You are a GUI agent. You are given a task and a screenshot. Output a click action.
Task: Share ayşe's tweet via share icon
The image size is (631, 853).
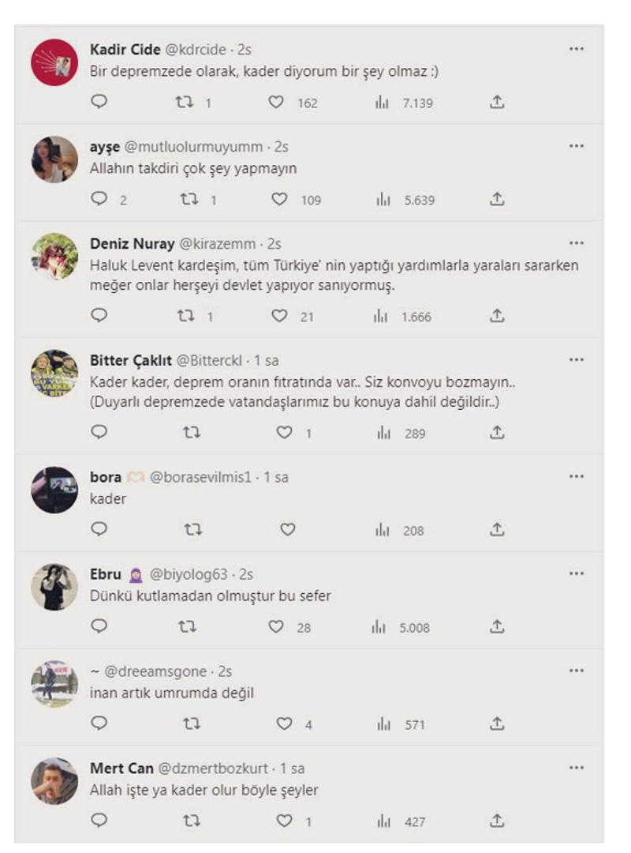[497, 200]
